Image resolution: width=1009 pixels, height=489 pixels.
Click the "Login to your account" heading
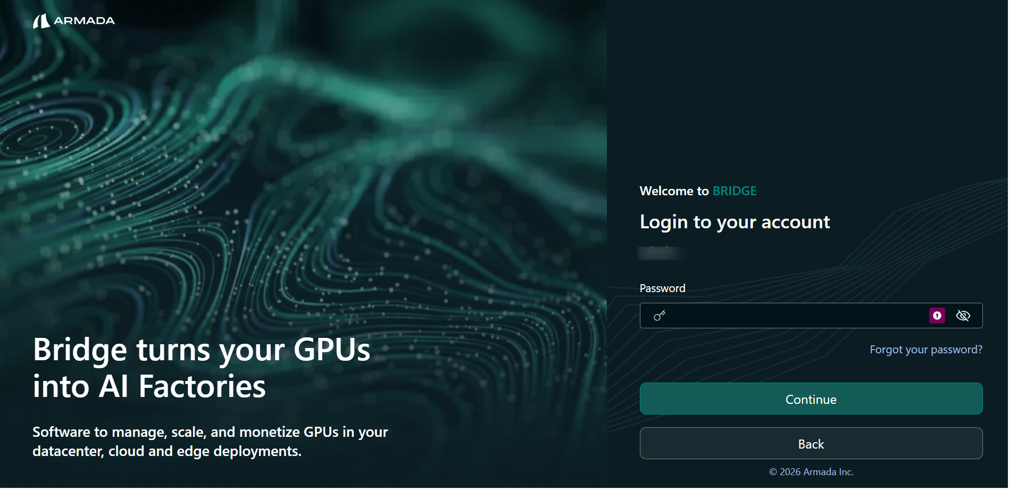click(x=735, y=222)
